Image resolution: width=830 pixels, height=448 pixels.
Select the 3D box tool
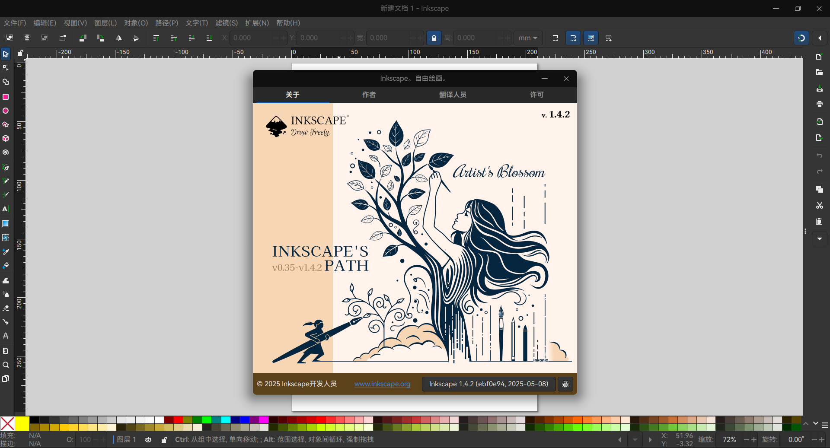coord(6,139)
